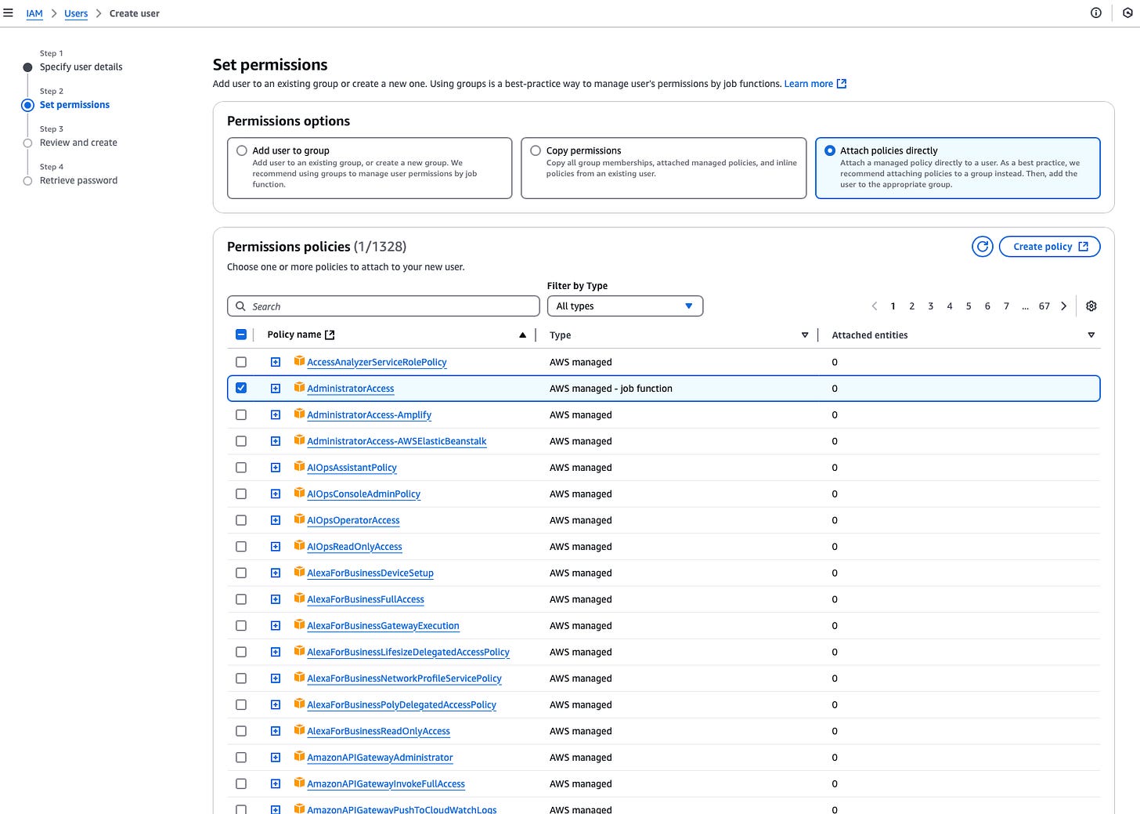Click the orange policy icon for AdministratorAccess
The width and height of the screenshot is (1140, 814).
click(299, 387)
